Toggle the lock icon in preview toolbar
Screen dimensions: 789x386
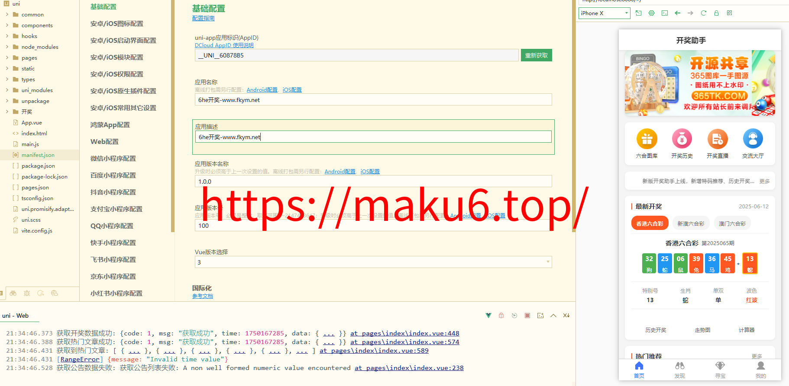[x=716, y=13]
